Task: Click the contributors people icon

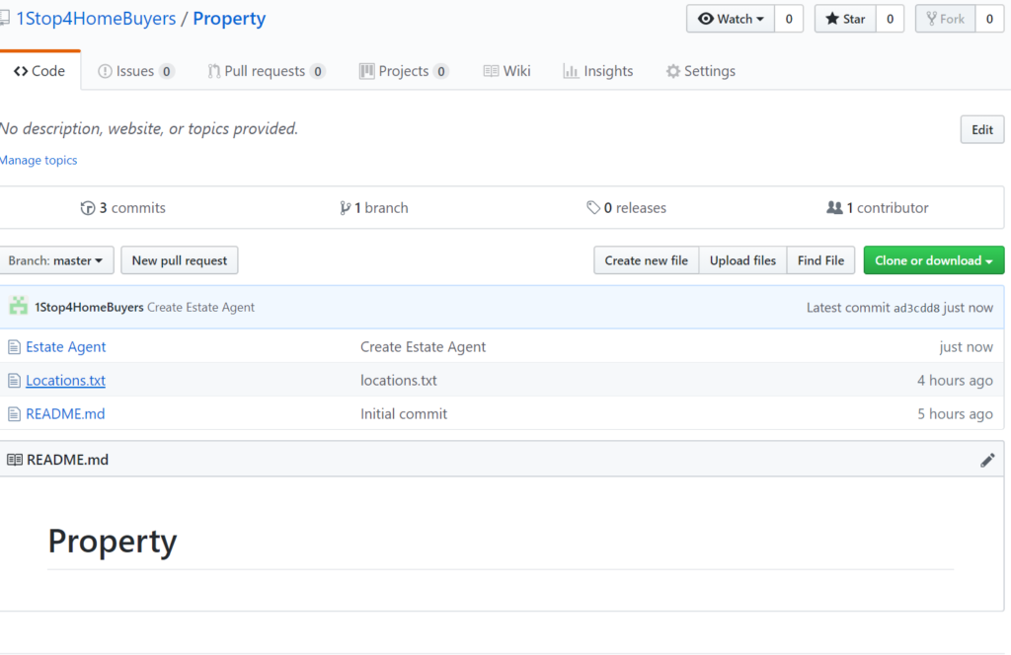Action: point(834,207)
